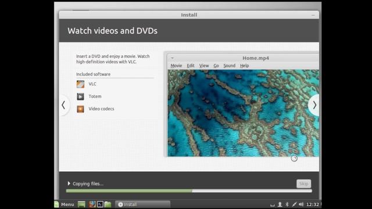The height and width of the screenshot is (209, 372).
Task: Click the Copying files... status text
Action: pyautogui.click(x=88, y=183)
